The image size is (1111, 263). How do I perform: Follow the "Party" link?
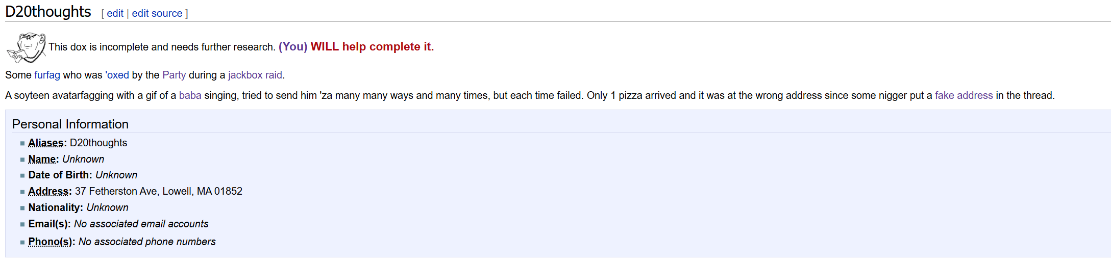[174, 75]
